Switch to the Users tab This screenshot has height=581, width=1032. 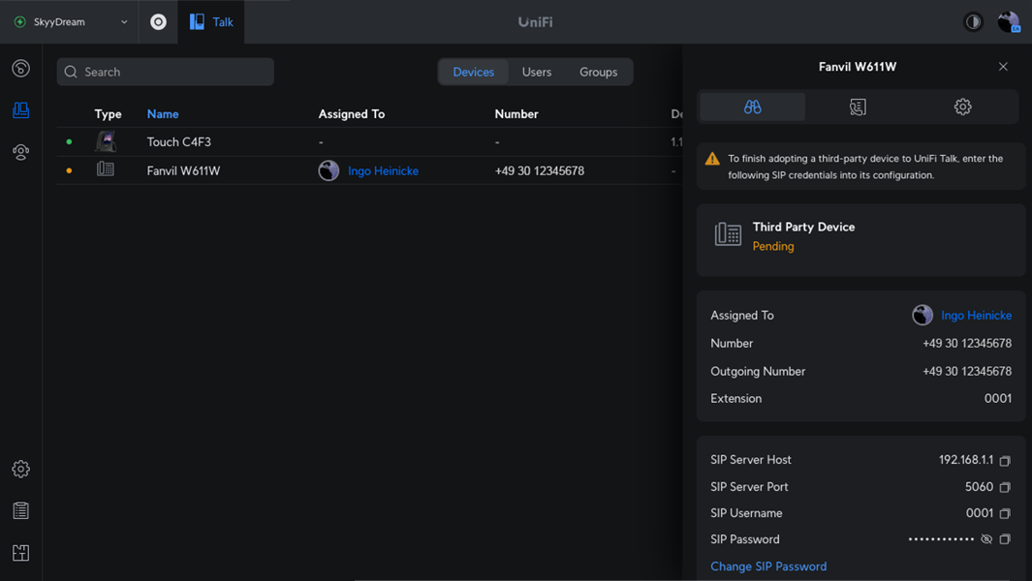536,72
